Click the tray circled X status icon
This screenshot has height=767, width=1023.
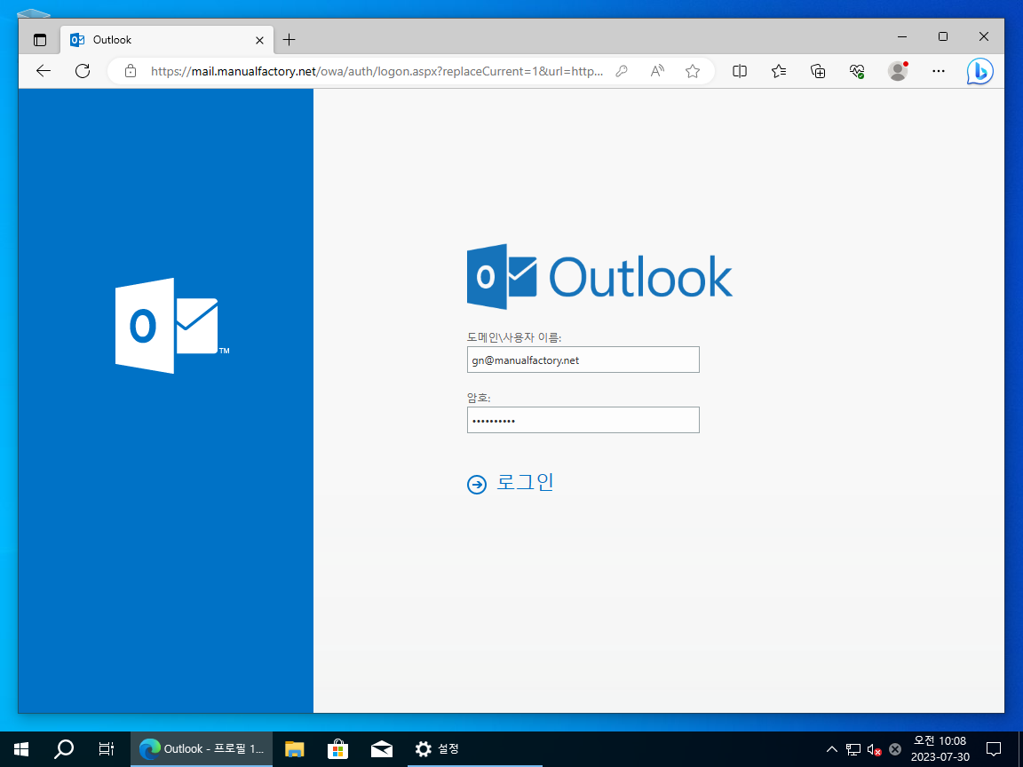895,749
